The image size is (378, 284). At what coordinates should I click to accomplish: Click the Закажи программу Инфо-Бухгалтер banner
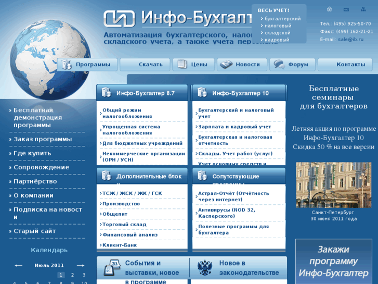[x=334, y=261]
